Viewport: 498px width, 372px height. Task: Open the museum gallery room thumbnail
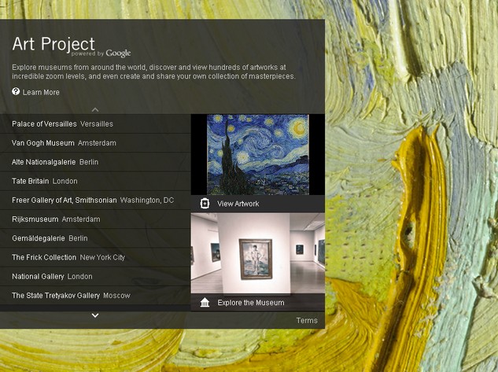tap(257, 253)
